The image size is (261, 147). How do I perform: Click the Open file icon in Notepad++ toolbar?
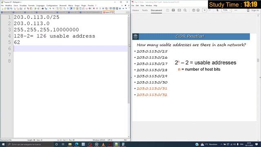(x=5, y=9)
